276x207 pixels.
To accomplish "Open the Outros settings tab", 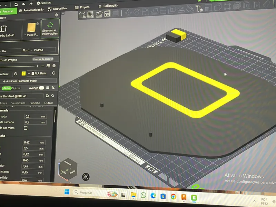I will point(49,103).
